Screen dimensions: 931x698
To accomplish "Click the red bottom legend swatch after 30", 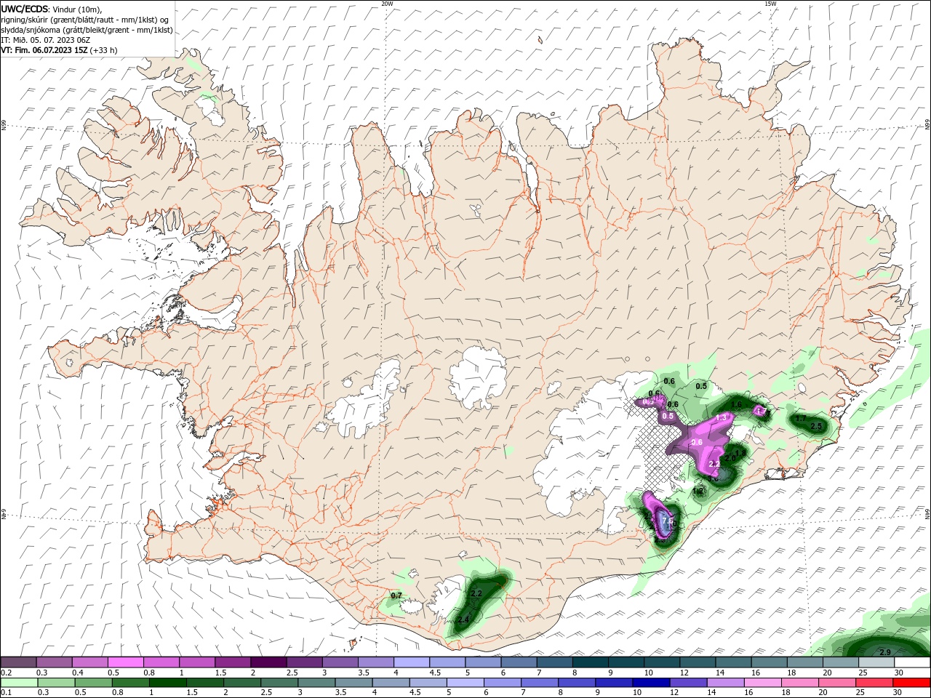I will click(911, 683).
